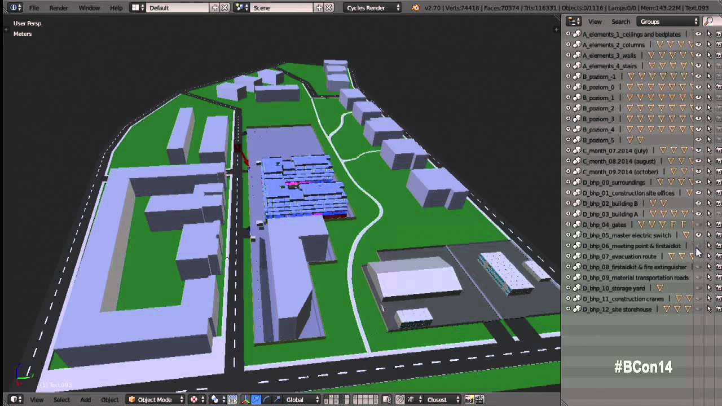Viewport: 722px width, 406px height.
Task: Open the Outliner editor type selector
Action: [574, 21]
